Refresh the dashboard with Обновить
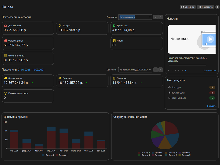This screenshot has width=220, height=165. [188, 7]
